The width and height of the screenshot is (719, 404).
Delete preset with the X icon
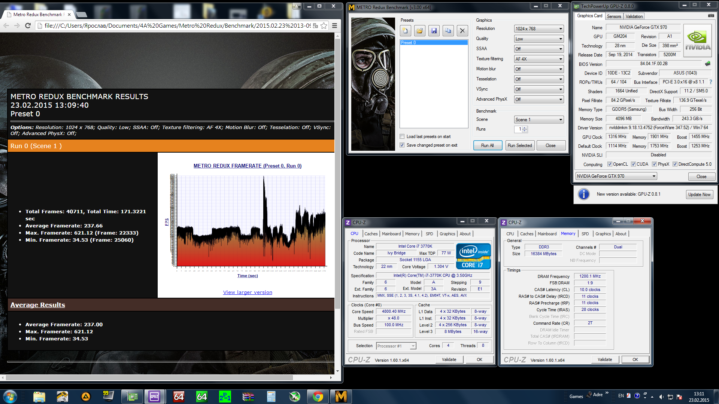pyautogui.click(x=462, y=31)
